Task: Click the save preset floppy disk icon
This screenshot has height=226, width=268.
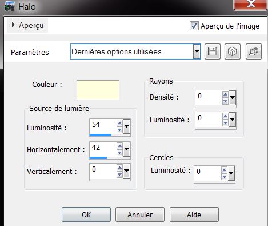Action: (213, 51)
